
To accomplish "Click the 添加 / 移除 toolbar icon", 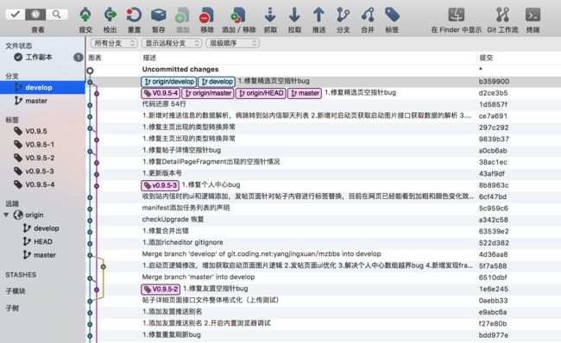I will coord(238,16).
